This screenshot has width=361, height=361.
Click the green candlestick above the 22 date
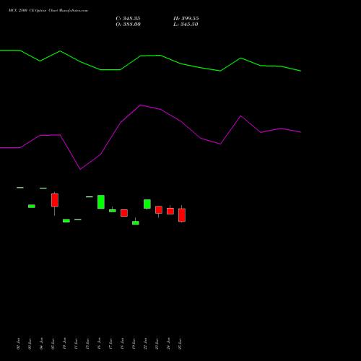(x=147, y=204)
